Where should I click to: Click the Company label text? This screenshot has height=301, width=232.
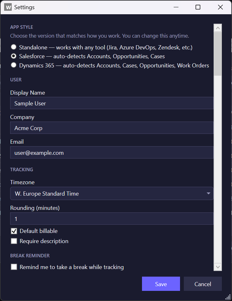[x=22, y=117]
